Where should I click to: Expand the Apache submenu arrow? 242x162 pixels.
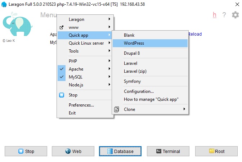(109, 69)
